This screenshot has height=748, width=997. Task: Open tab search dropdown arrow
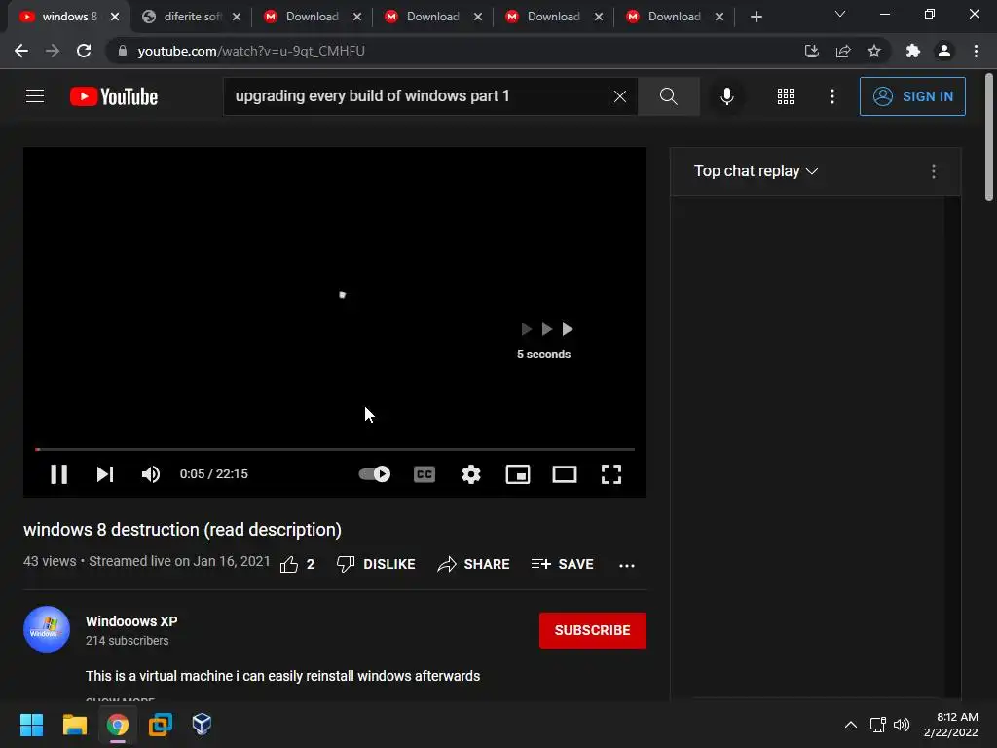(840, 14)
